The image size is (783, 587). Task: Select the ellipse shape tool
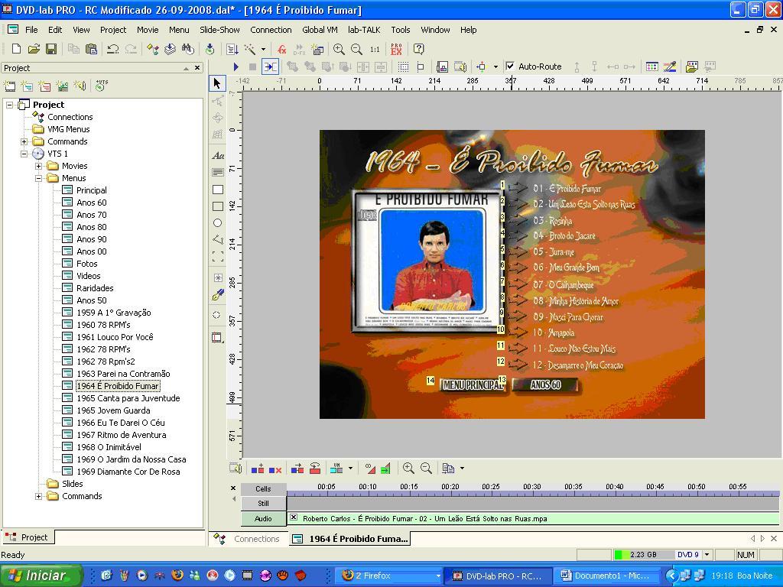tap(218, 223)
